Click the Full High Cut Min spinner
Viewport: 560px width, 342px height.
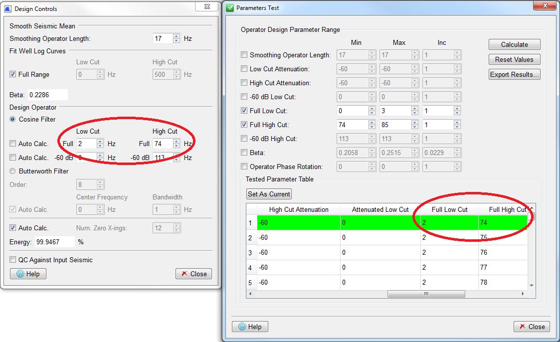pyautogui.click(x=372, y=125)
